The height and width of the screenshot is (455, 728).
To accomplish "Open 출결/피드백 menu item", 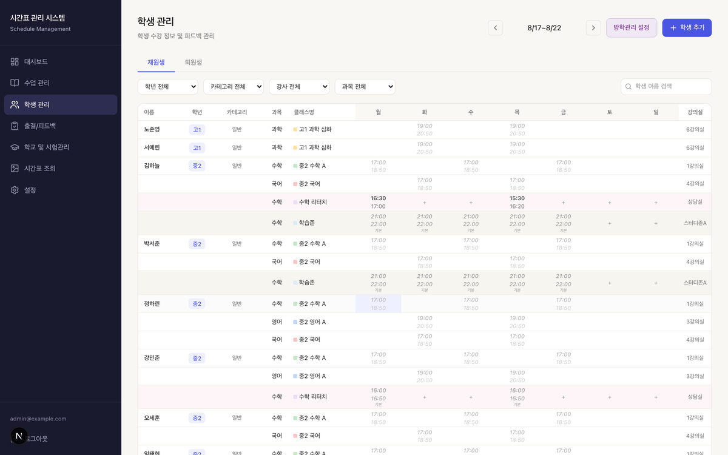I will (x=61, y=126).
